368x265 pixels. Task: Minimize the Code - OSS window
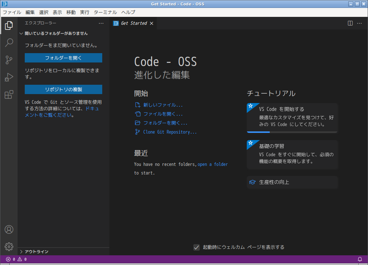[351, 4]
